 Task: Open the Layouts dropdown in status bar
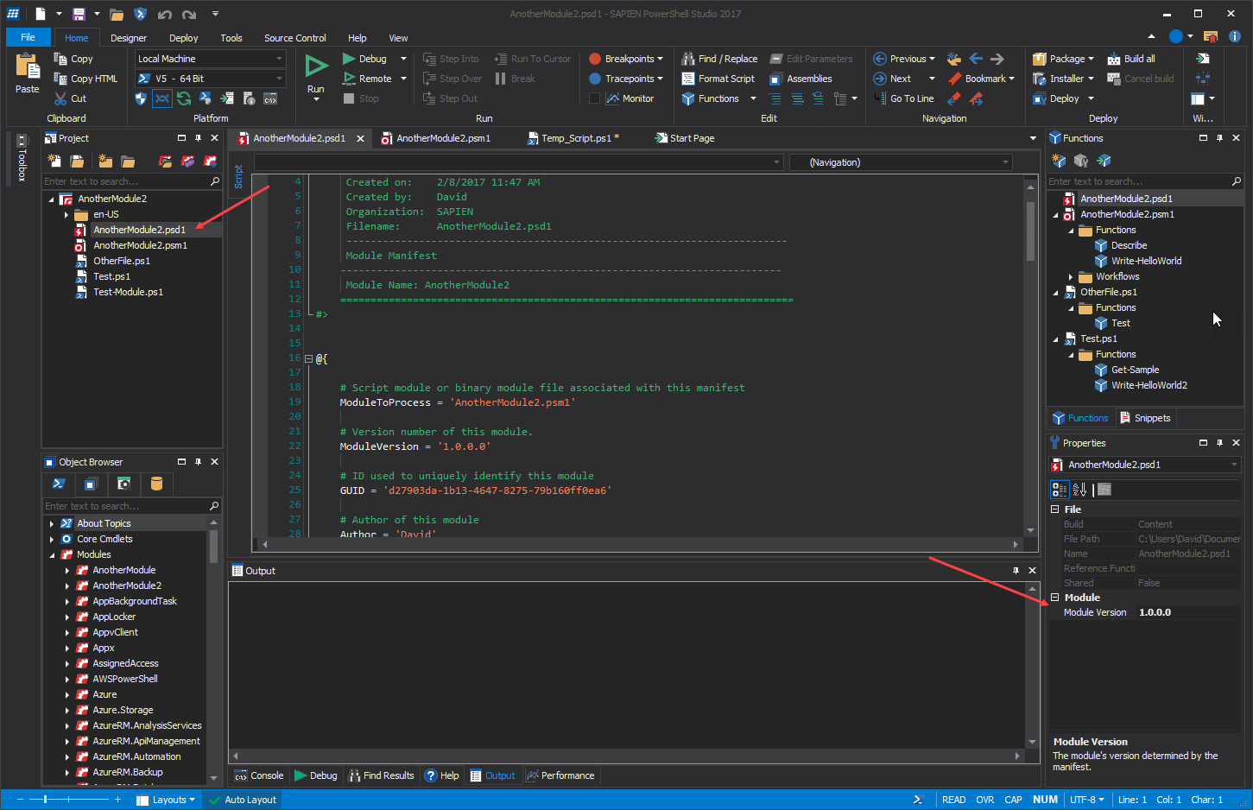click(x=166, y=800)
